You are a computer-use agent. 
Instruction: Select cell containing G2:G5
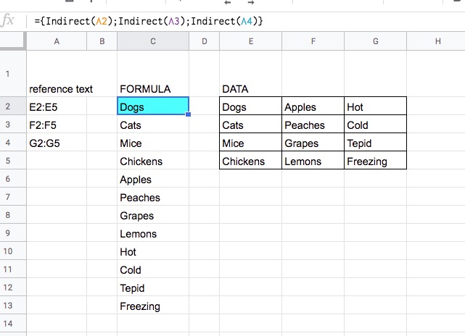[57, 143]
